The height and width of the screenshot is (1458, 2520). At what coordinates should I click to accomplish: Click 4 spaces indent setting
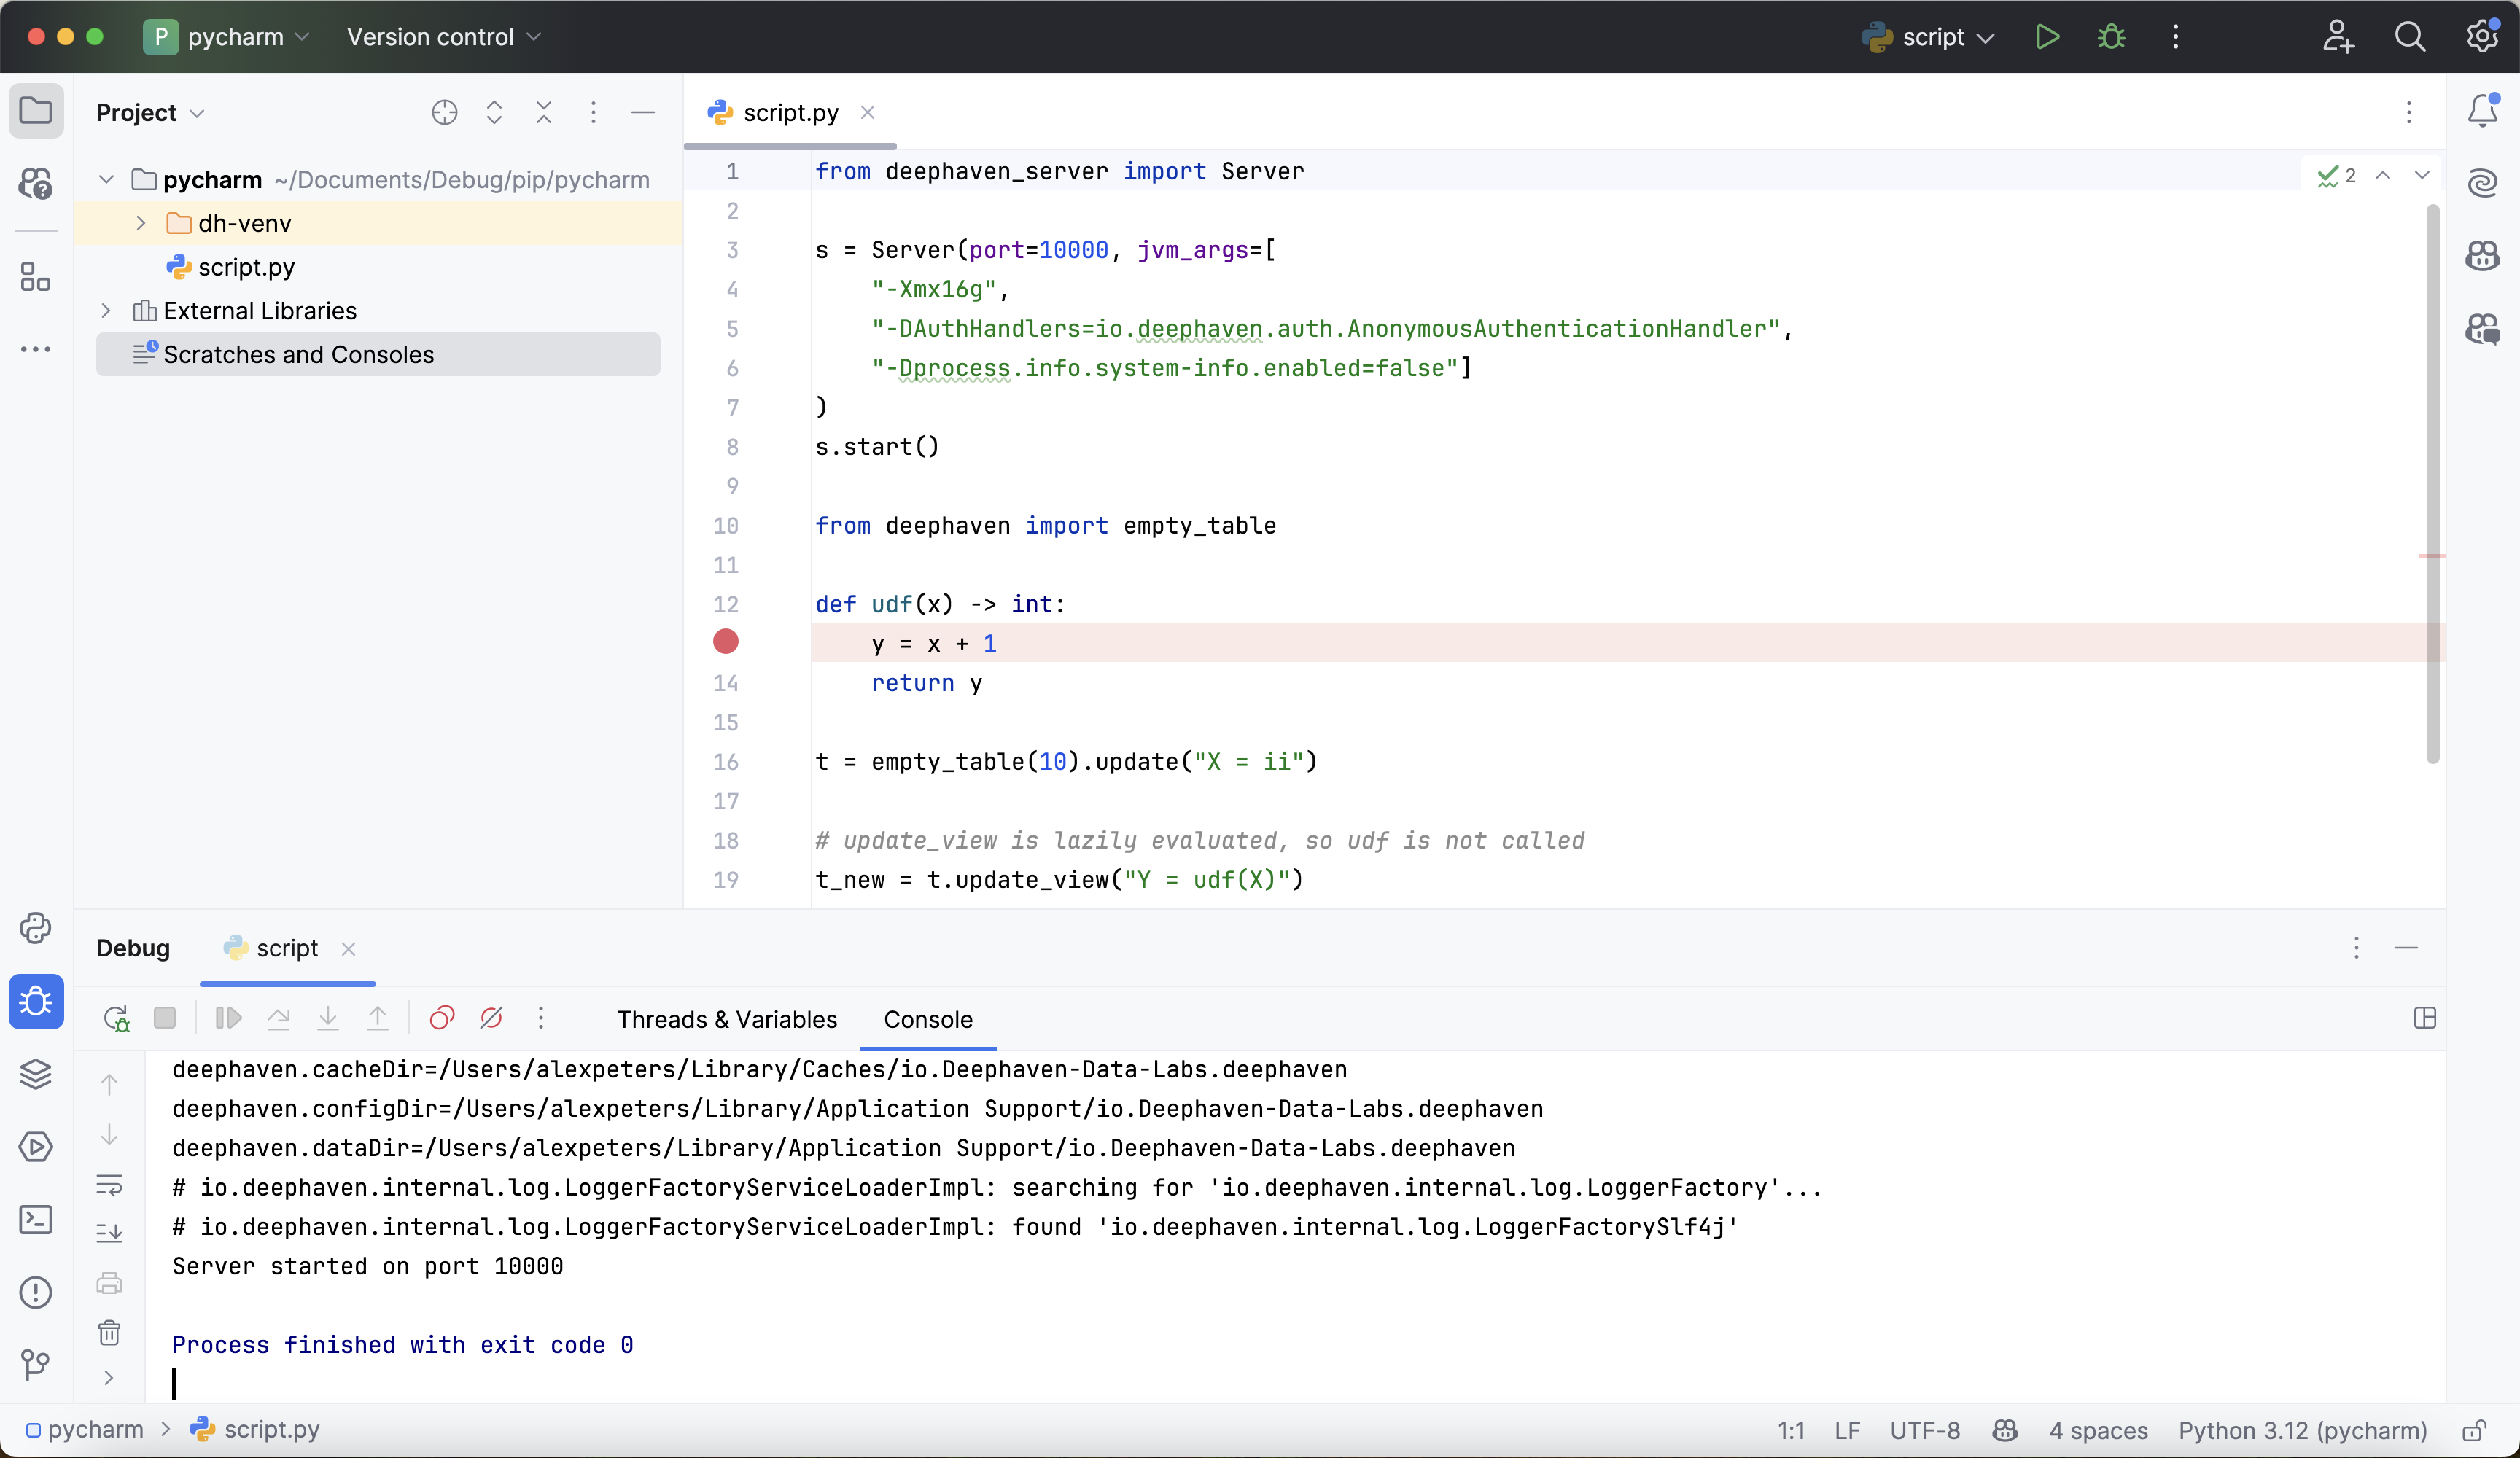coord(2098,1430)
